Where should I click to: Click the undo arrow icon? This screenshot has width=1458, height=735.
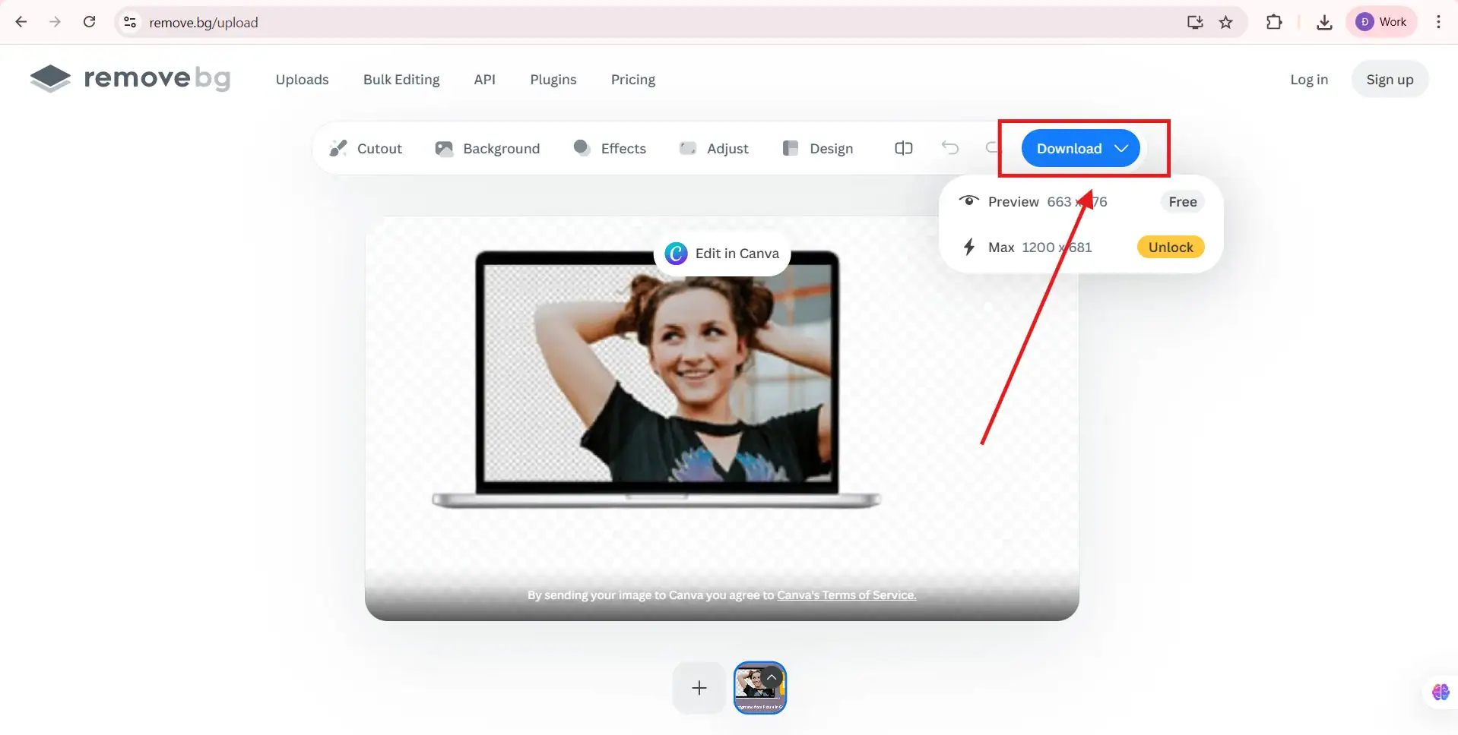click(x=949, y=148)
